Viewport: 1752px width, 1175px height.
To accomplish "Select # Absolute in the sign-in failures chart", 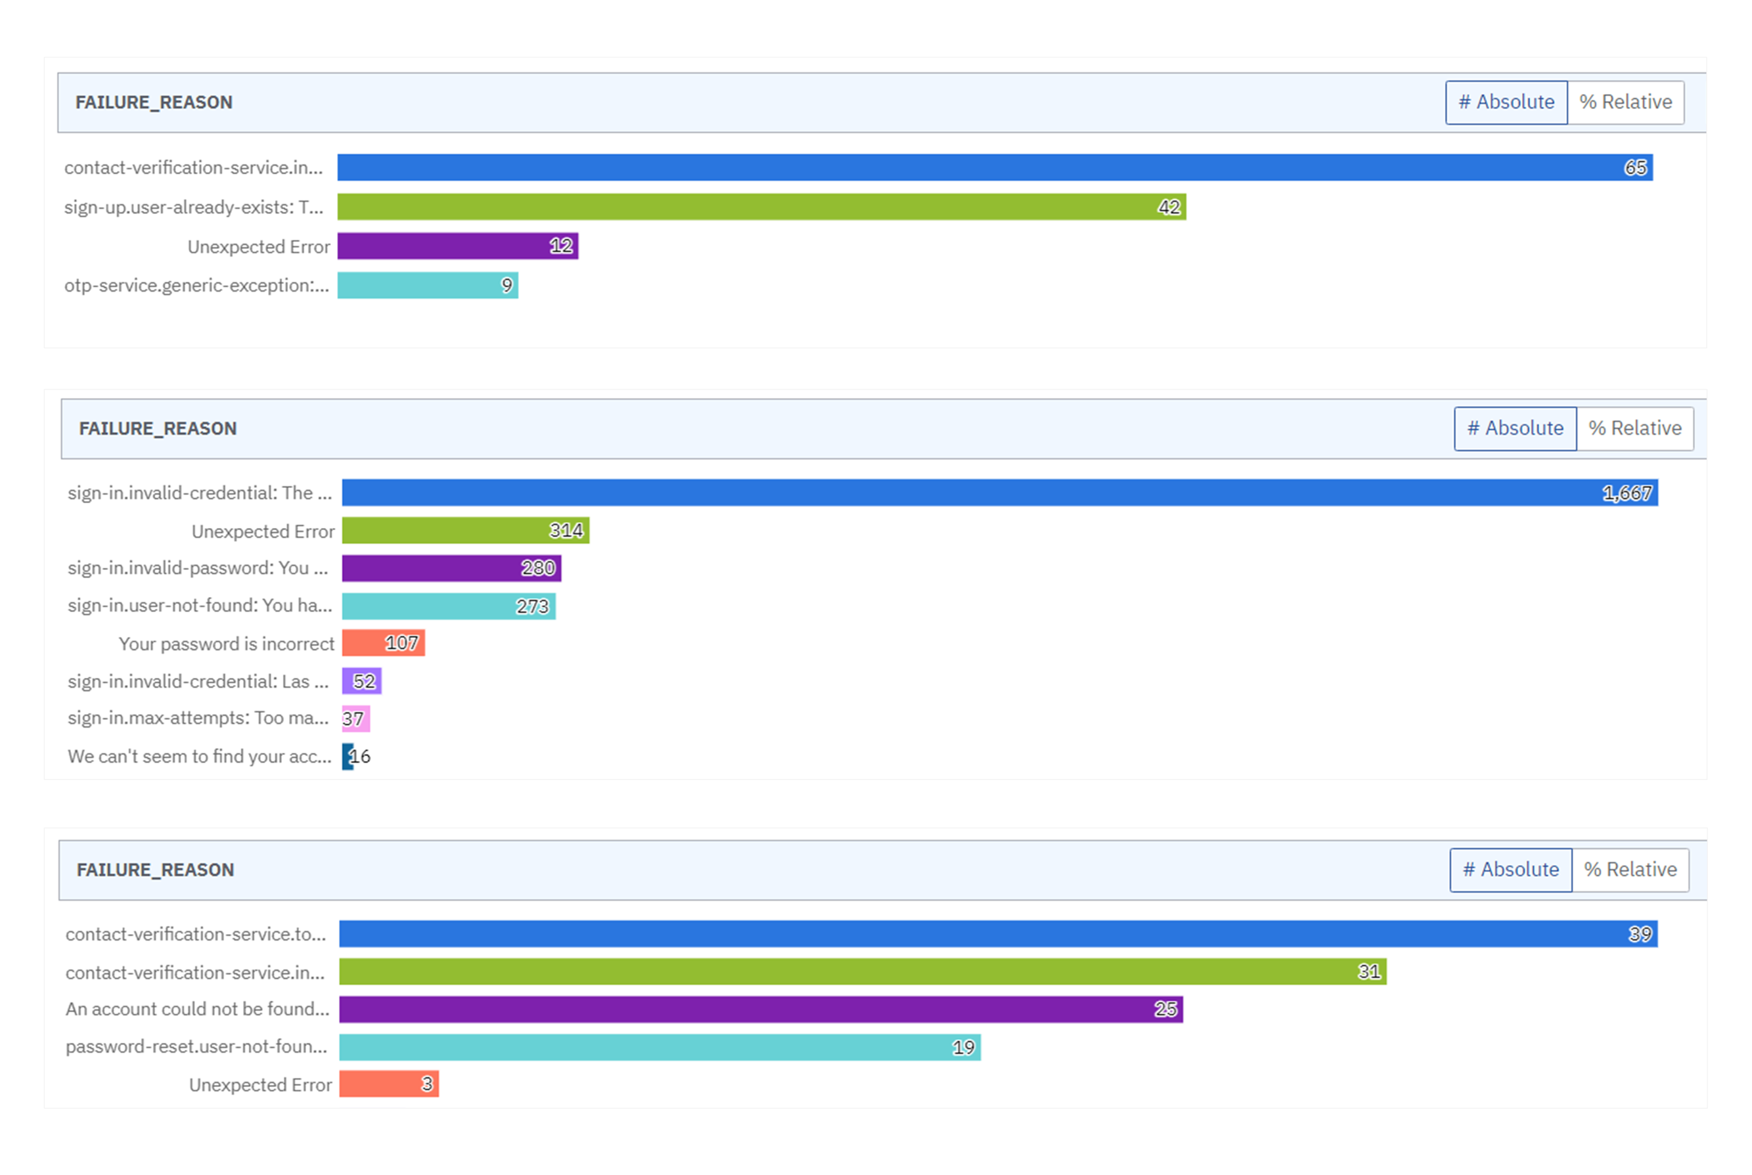I will 1514,428.
